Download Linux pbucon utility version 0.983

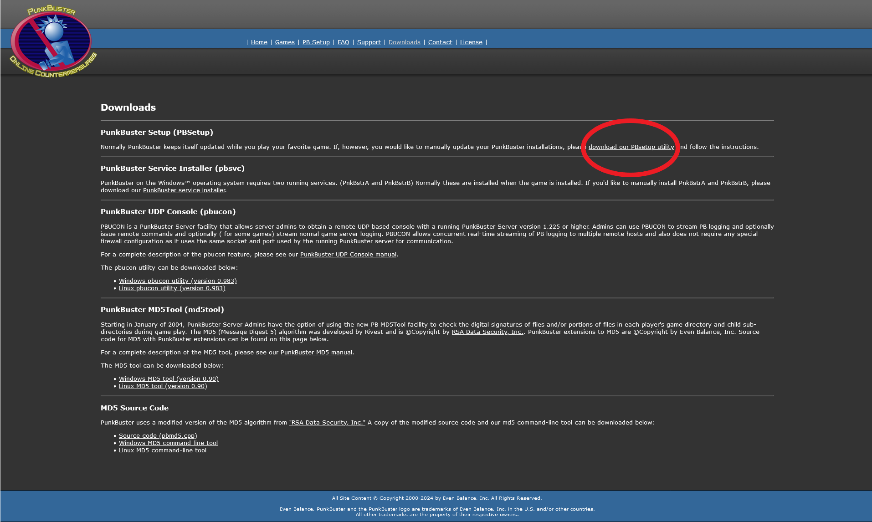point(172,288)
